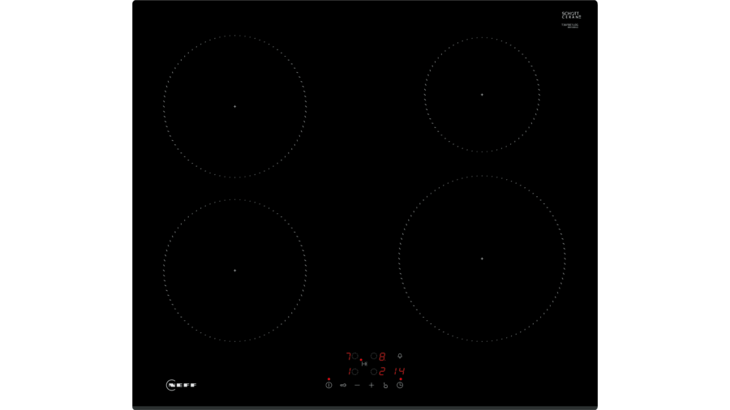Click the center of the small top-right cooking zone
The height and width of the screenshot is (410, 730).
click(482, 95)
